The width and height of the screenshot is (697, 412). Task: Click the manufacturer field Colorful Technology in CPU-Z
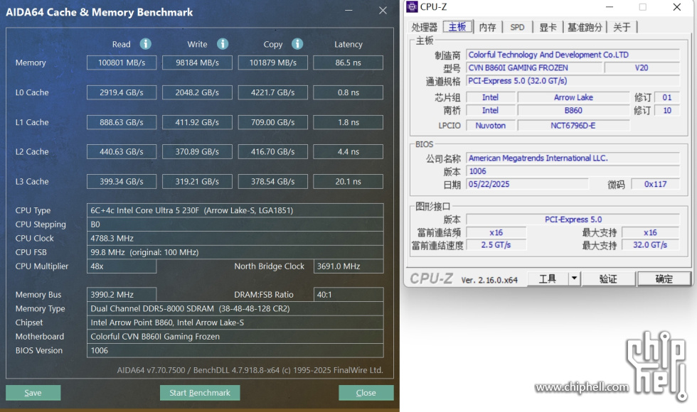pyautogui.click(x=573, y=55)
